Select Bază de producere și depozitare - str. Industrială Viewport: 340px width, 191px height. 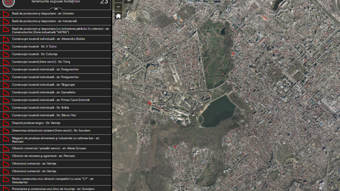pyautogui.click(x=44, y=21)
